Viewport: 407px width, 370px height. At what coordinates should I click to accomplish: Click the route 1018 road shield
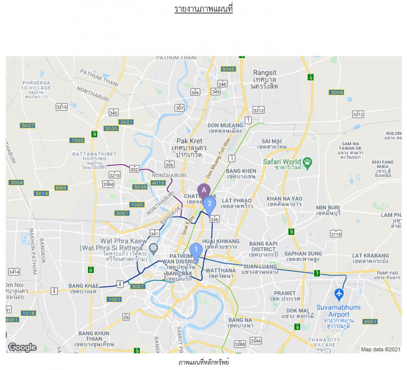(x=28, y=313)
